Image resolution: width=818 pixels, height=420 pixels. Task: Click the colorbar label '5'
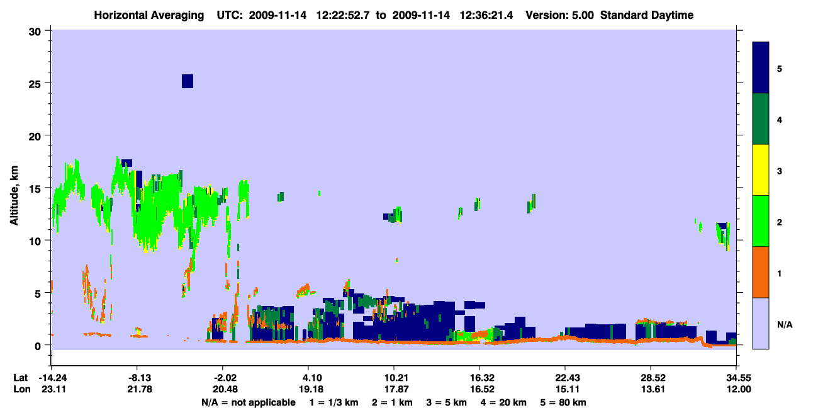tap(780, 68)
